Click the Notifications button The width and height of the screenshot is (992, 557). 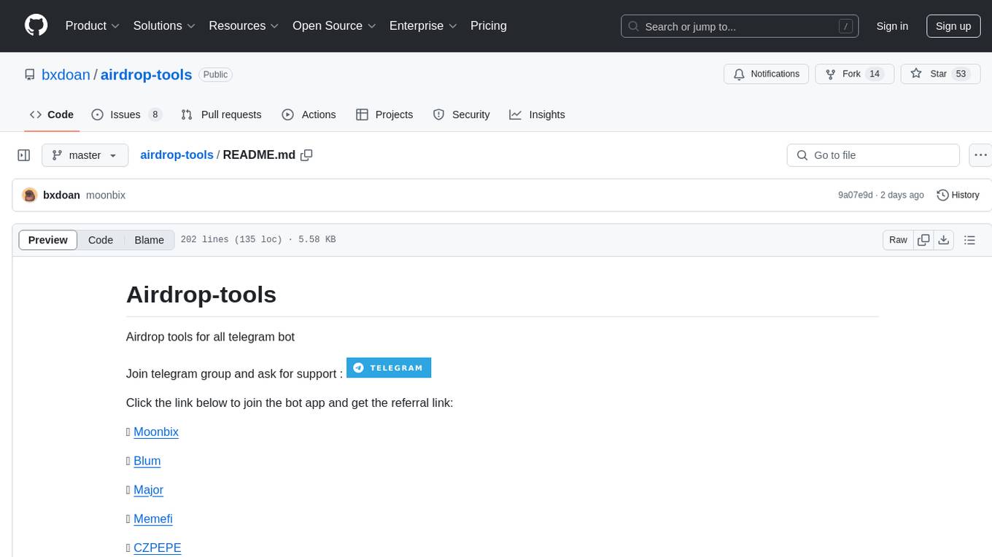click(766, 74)
